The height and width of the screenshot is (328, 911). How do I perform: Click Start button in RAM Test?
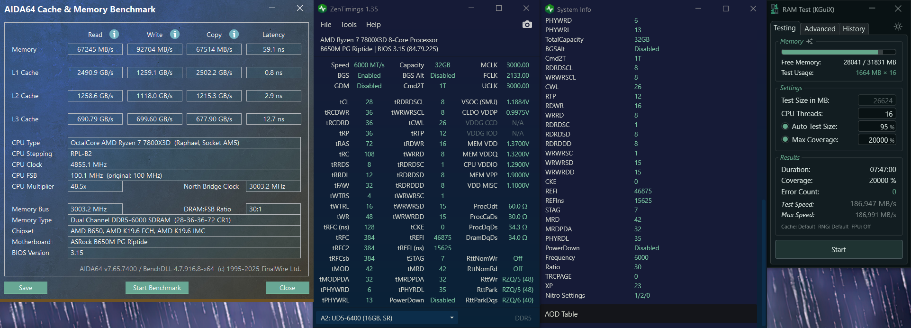(839, 249)
